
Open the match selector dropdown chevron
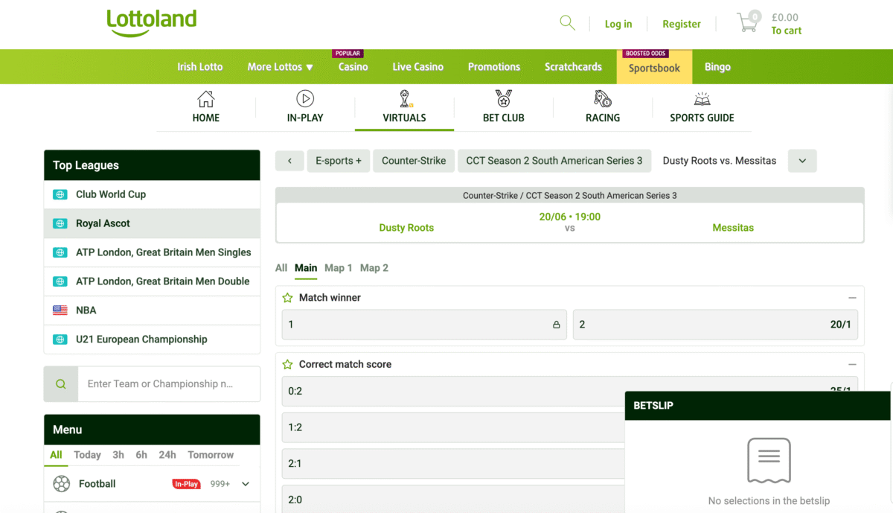tap(802, 161)
